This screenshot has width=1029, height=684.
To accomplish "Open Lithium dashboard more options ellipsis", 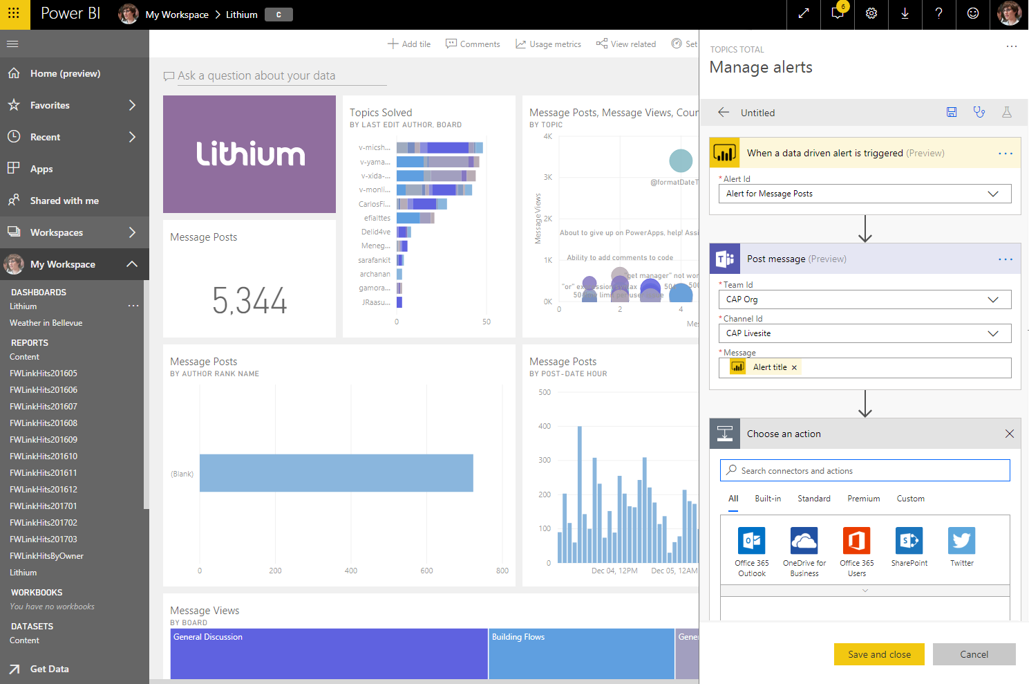I will click(x=133, y=306).
